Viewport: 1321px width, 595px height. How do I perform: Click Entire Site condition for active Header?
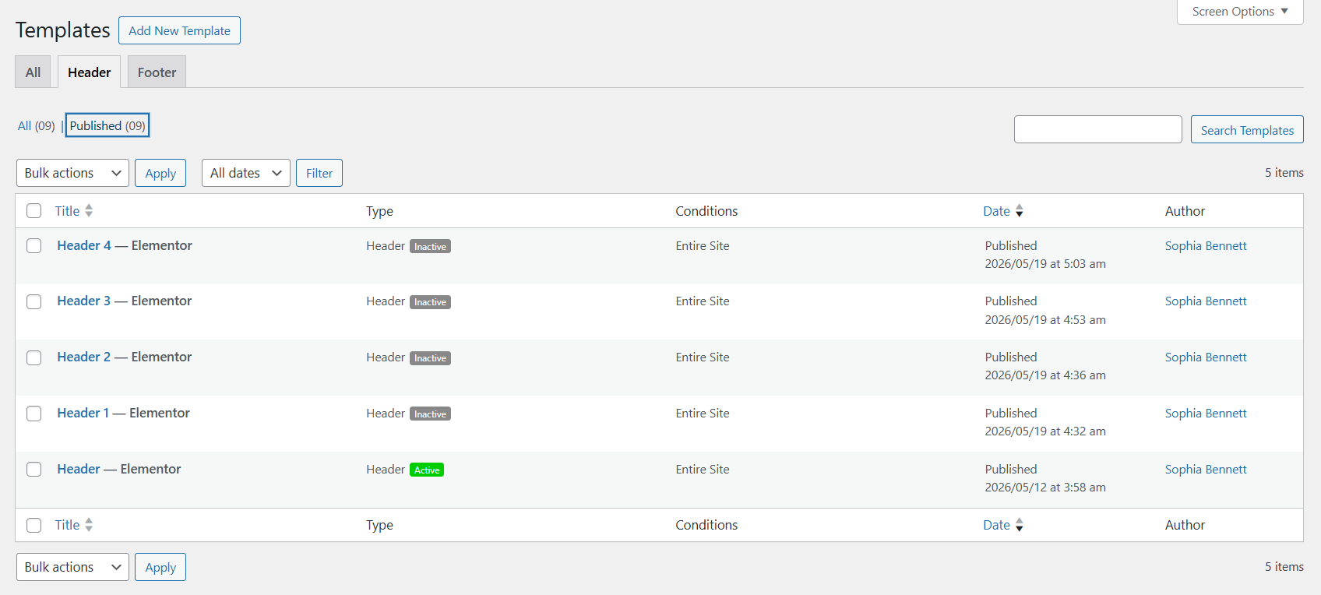703,469
